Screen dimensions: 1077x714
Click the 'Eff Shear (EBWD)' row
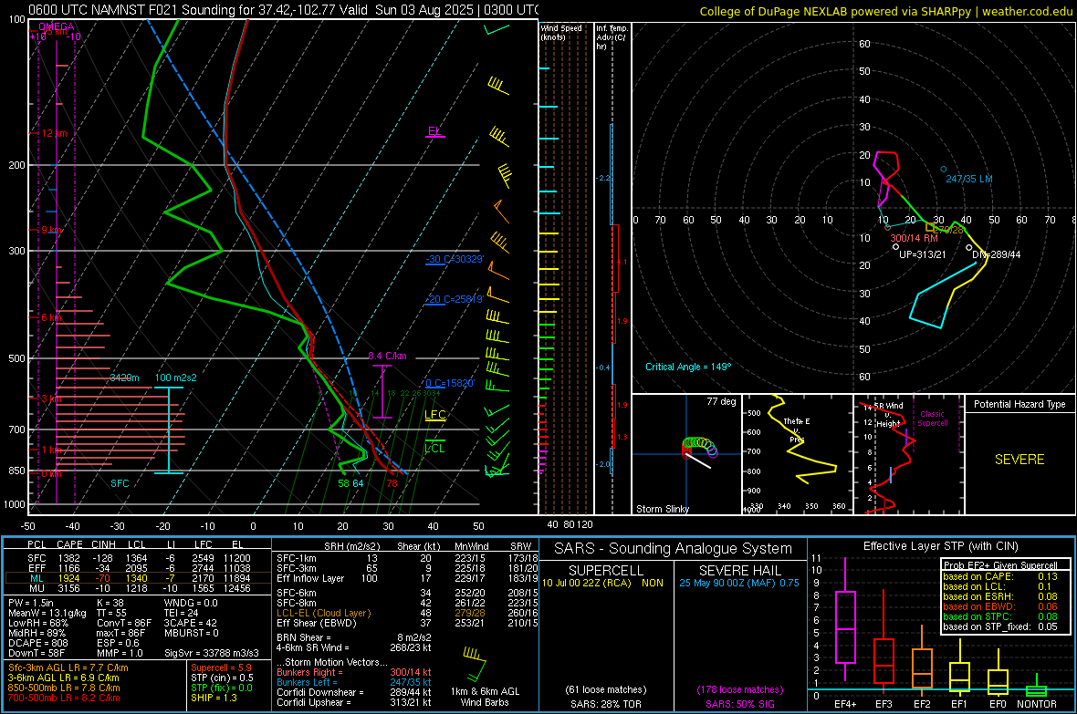coord(407,623)
